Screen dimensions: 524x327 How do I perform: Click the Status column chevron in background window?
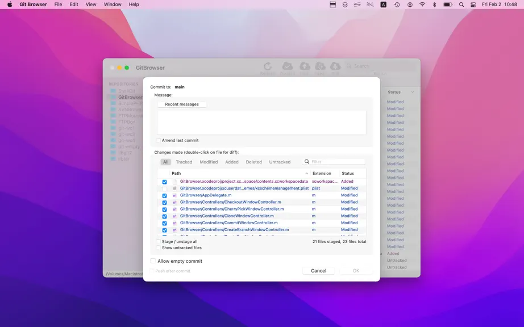point(413,92)
